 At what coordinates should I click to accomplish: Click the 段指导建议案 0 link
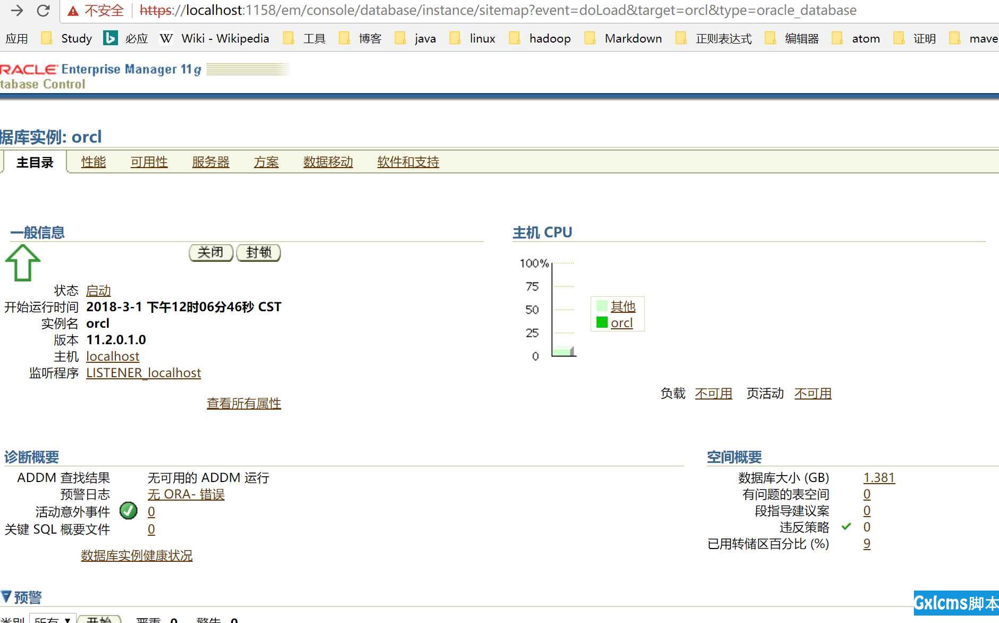click(x=867, y=511)
